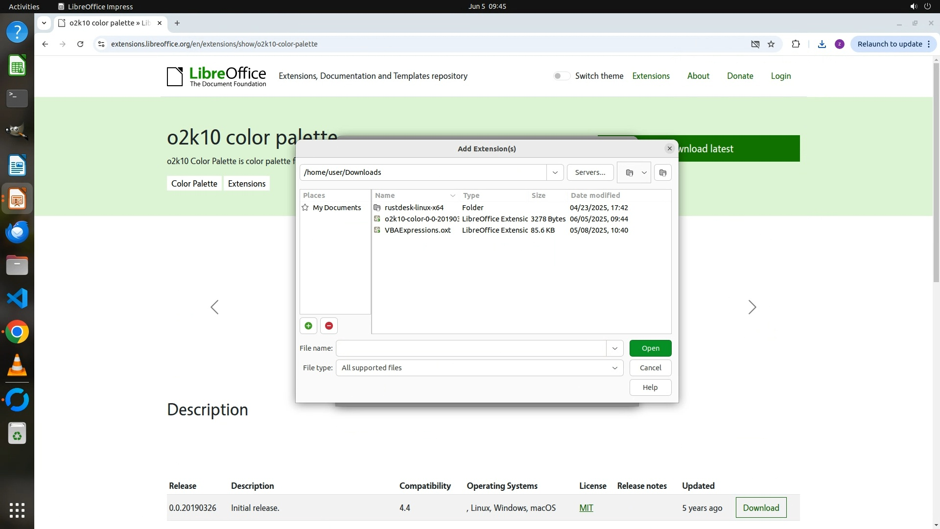
Task: Click the red remove place button
Action: 329,326
